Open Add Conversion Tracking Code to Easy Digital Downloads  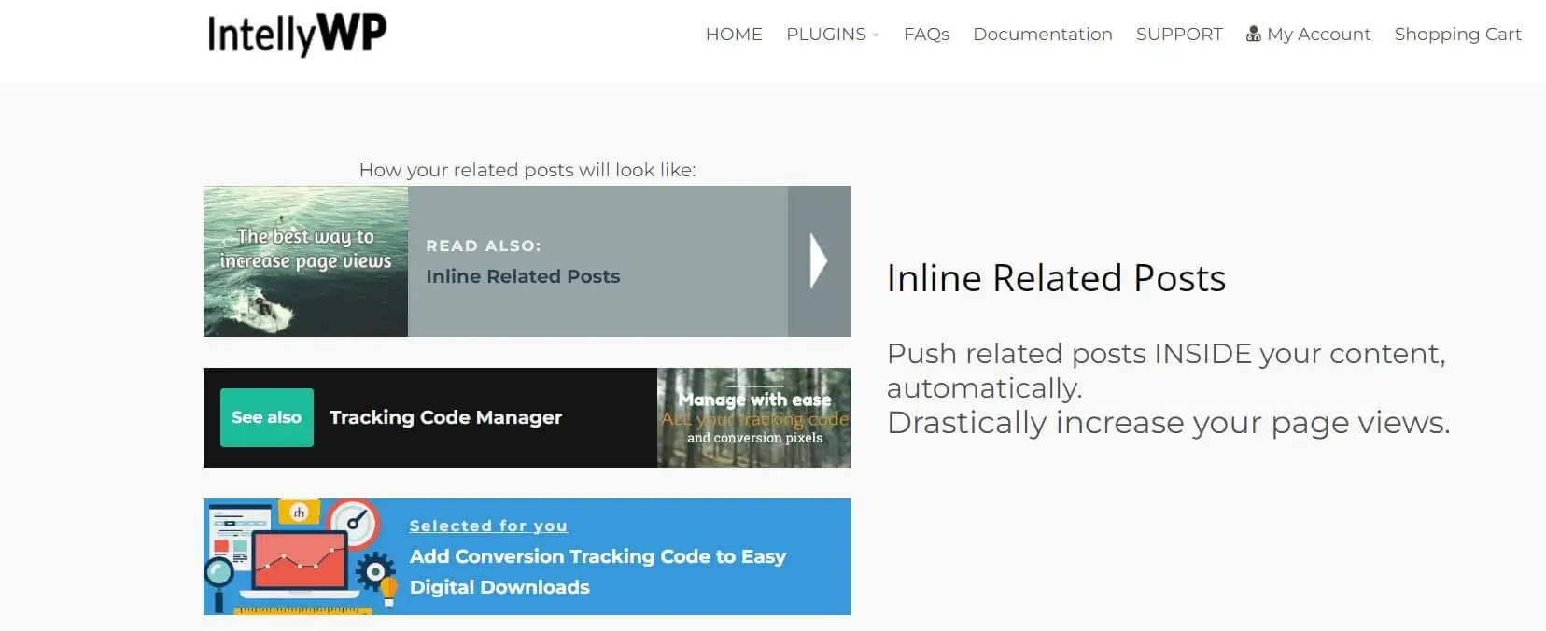click(x=597, y=571)
